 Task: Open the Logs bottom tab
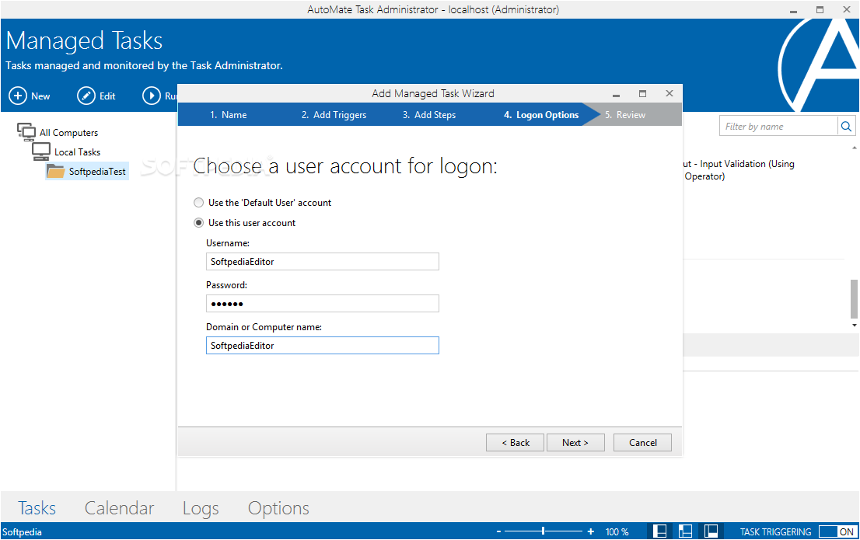pyautogui.click(x=201, y=508)
